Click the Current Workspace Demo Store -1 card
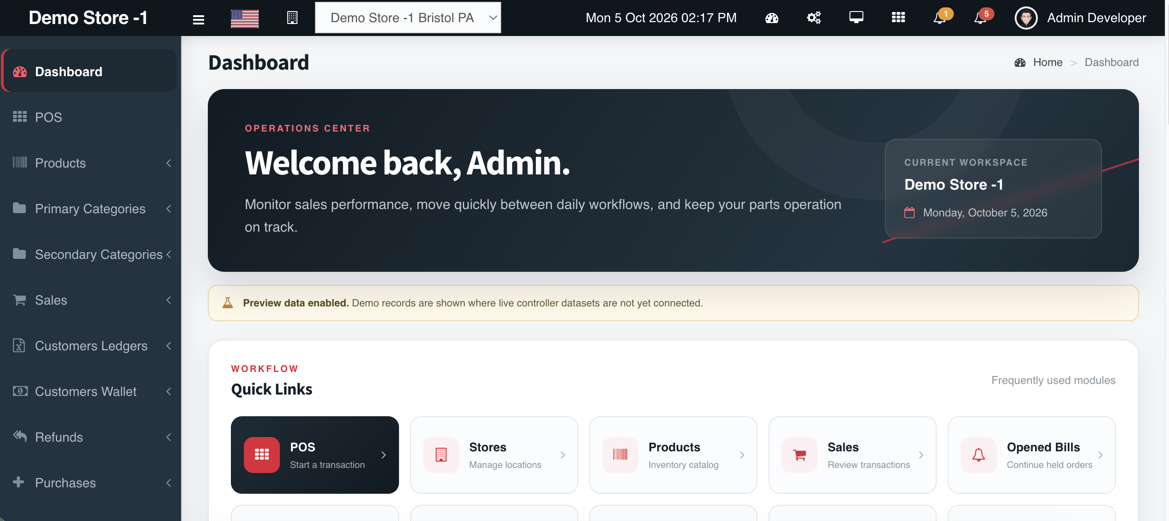1169x521 pixels. (993, 188)
